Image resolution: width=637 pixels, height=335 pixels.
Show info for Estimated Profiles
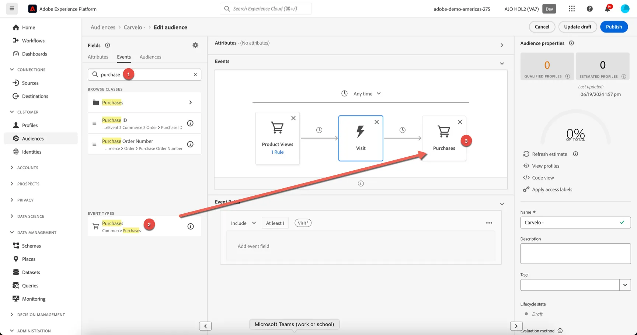point(624,77)
